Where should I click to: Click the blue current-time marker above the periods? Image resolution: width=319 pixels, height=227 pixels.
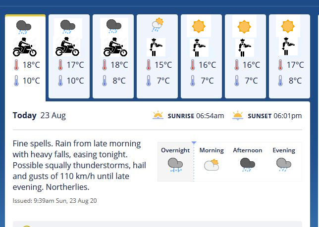point(194,143)
